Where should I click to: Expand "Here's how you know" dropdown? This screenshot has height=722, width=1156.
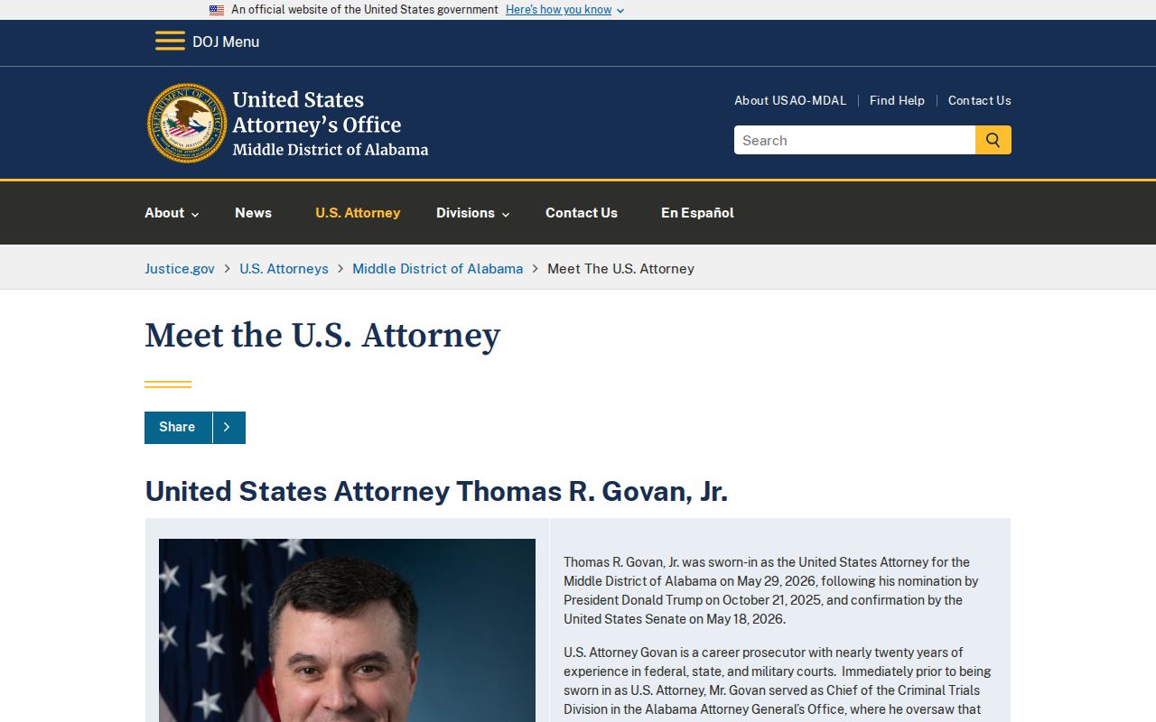565,10
